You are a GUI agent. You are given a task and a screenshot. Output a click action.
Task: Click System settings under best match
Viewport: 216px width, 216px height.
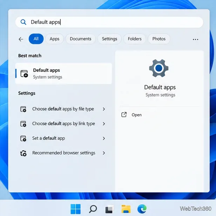[48, 77]
